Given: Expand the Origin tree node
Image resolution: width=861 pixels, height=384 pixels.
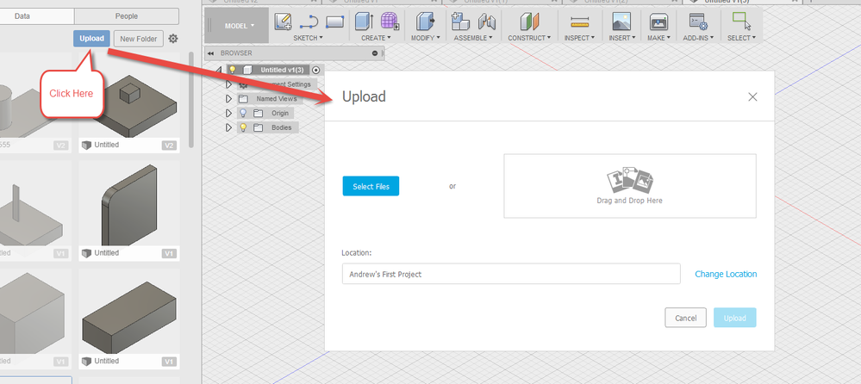Looking at the screenshot, I should tap(229, 113).
